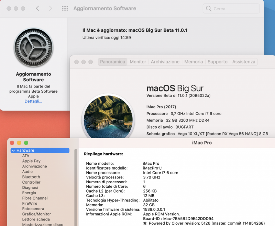Open Archiviazione in the hardware sidebar
This screenshot has width=275, height=226.
34,166
